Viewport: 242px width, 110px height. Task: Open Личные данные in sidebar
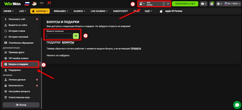pos(17,80)
